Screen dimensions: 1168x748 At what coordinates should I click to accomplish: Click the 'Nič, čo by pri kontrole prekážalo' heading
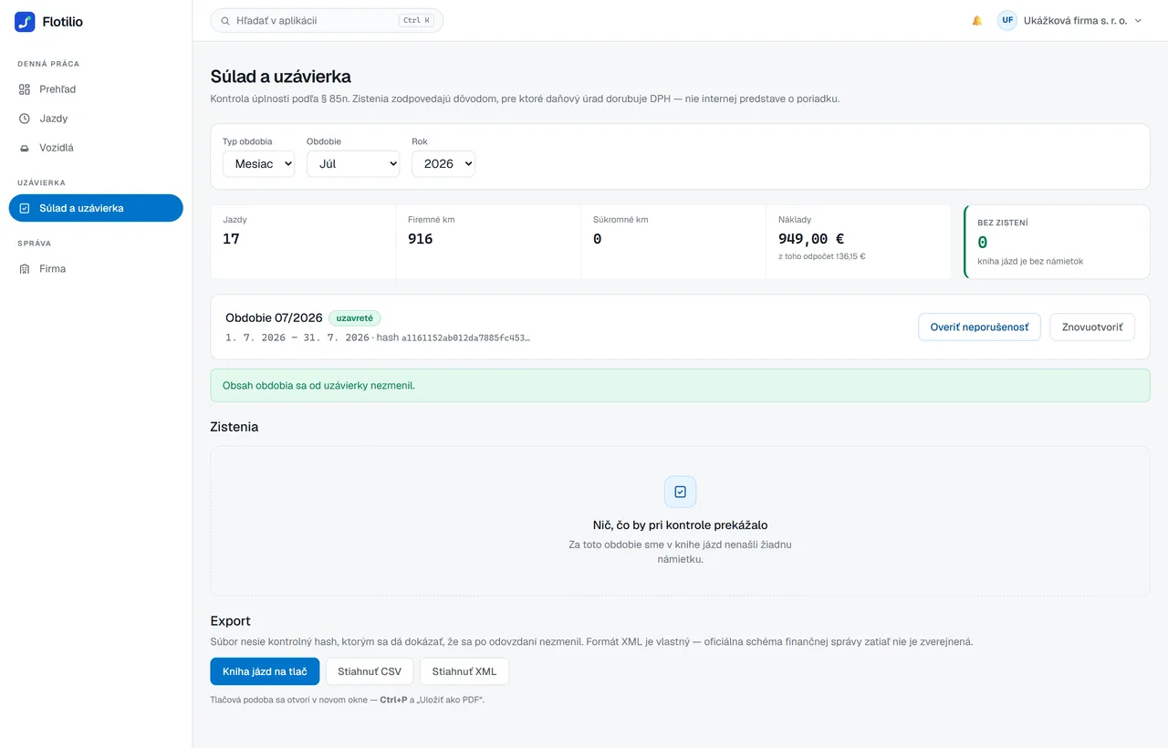680,525
